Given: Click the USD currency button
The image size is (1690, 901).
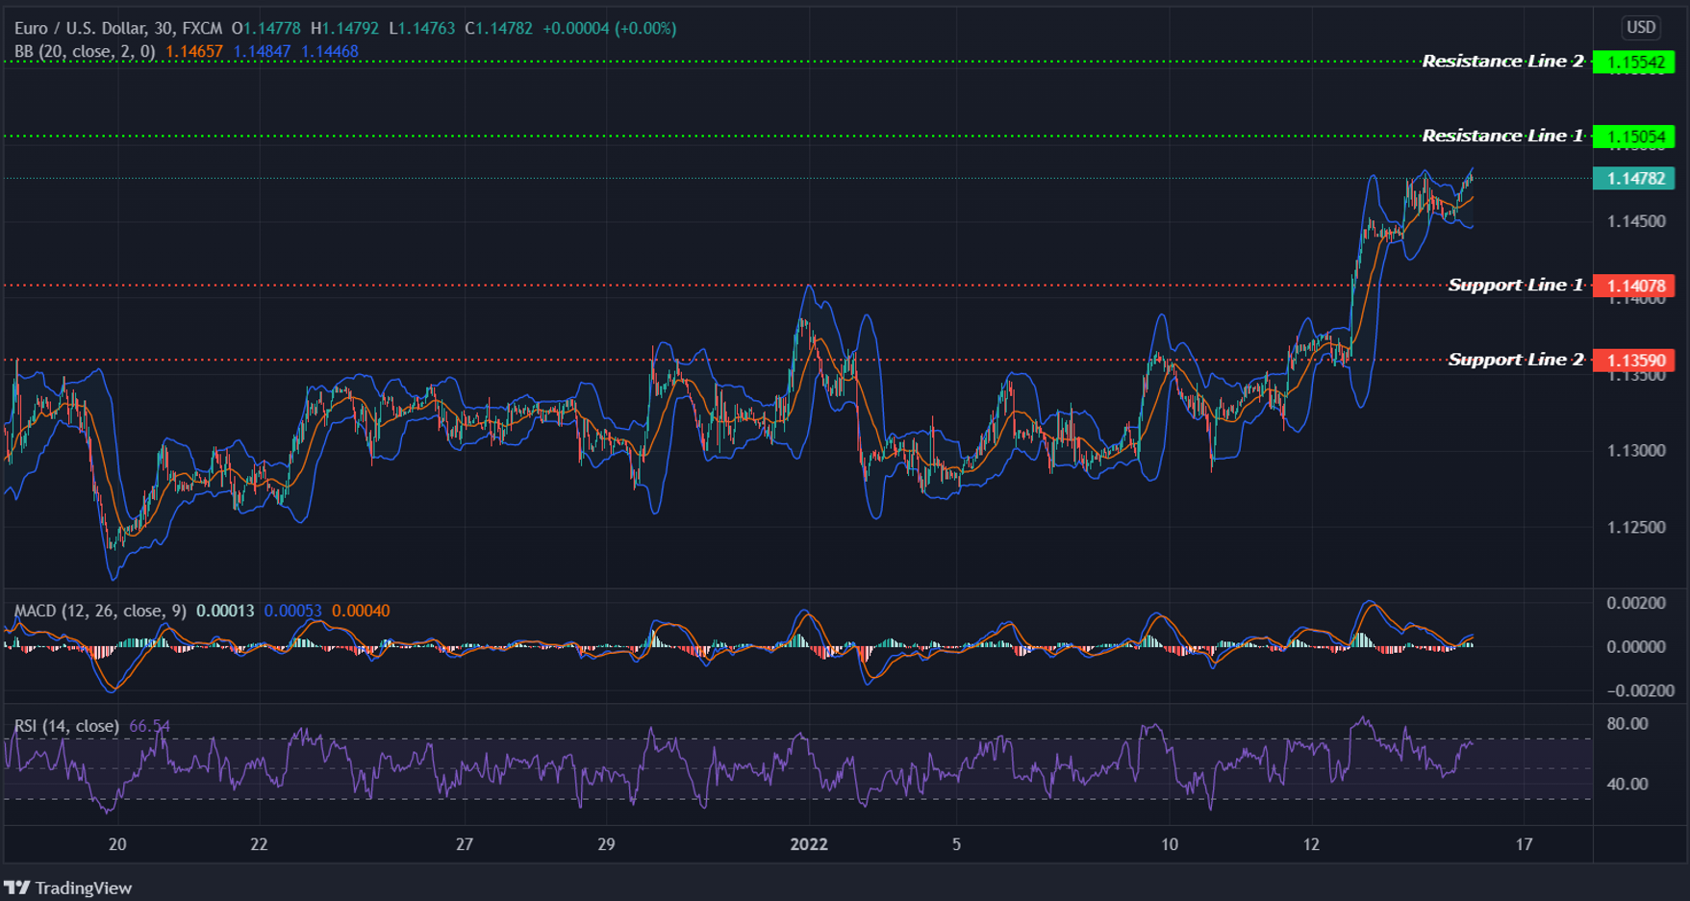Looking at the screenshot, I should 1640,28.
